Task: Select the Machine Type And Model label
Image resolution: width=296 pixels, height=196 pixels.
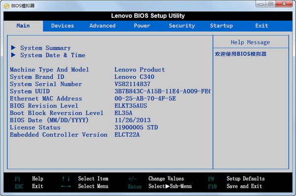Action: [x=49, y=70]
